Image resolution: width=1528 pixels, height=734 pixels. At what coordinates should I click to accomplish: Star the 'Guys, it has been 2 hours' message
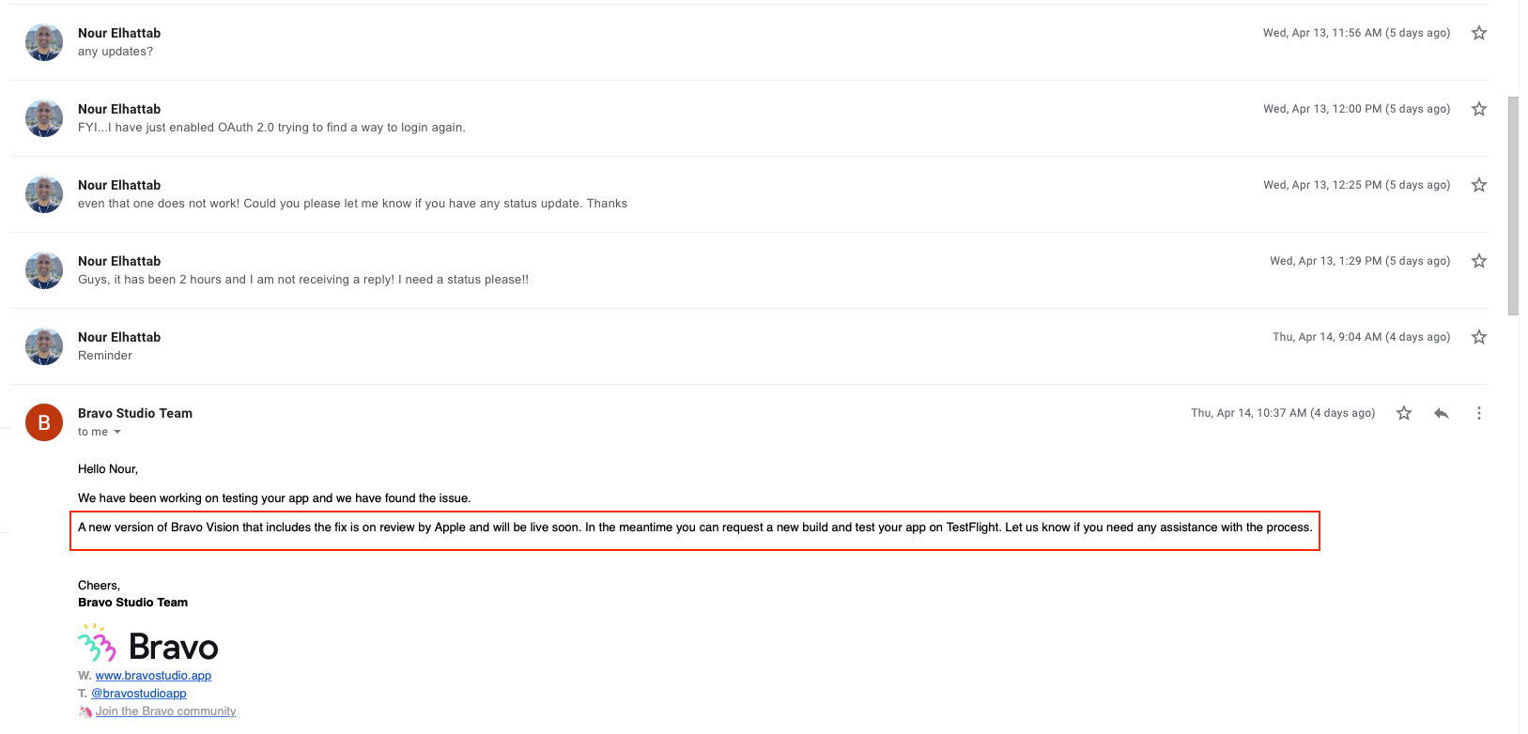[1479, 261]
